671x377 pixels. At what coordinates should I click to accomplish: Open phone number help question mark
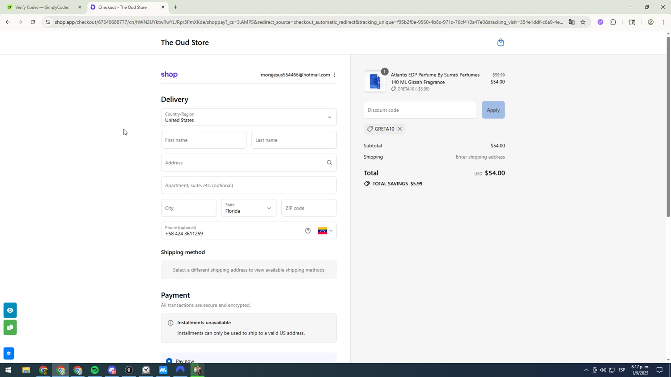[x=308, y=231]
